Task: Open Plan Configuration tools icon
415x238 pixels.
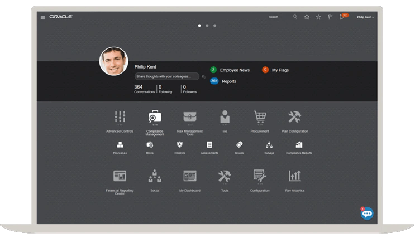Action: (x=295, y=117)
